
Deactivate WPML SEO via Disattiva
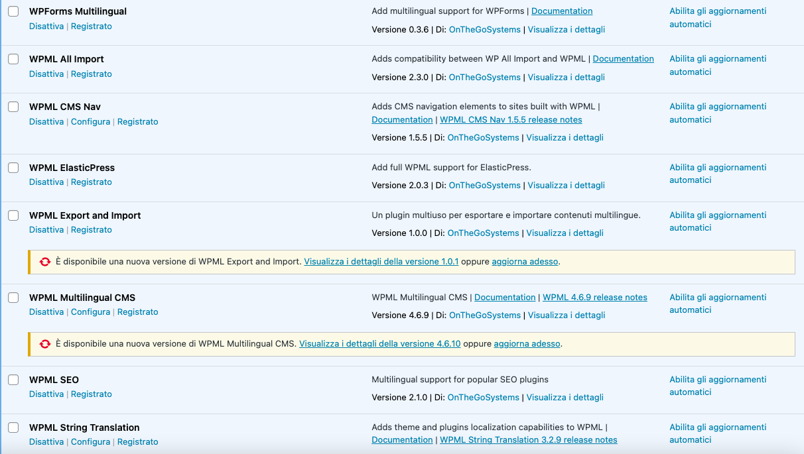[46, 394]
